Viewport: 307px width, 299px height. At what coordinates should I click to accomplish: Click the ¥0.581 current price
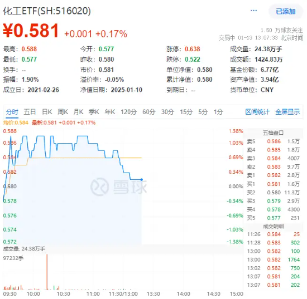31,31
